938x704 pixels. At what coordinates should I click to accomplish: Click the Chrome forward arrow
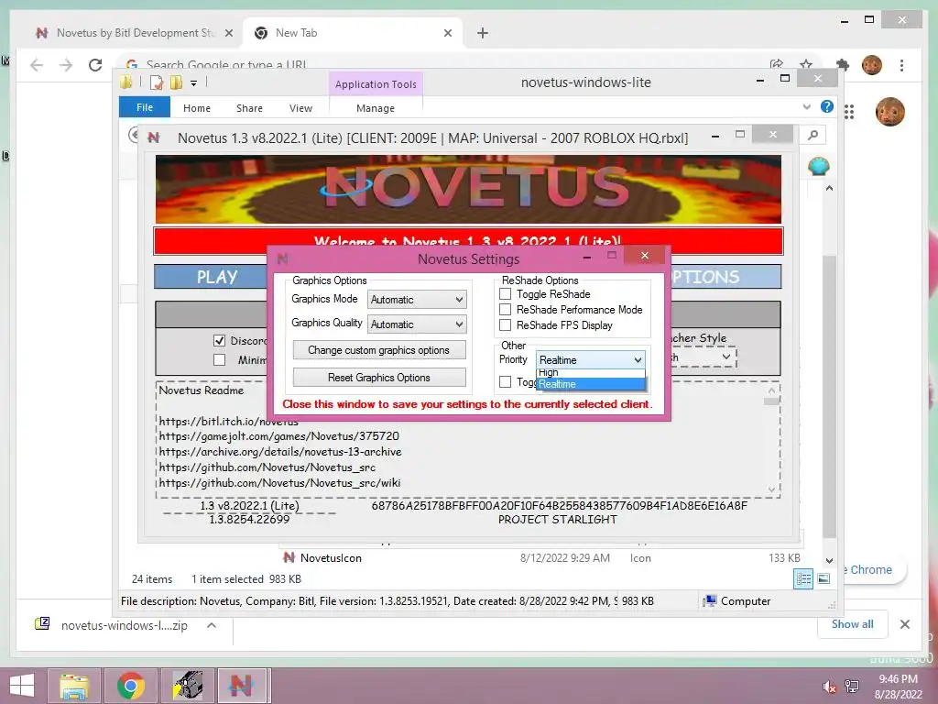click(66, 65)
